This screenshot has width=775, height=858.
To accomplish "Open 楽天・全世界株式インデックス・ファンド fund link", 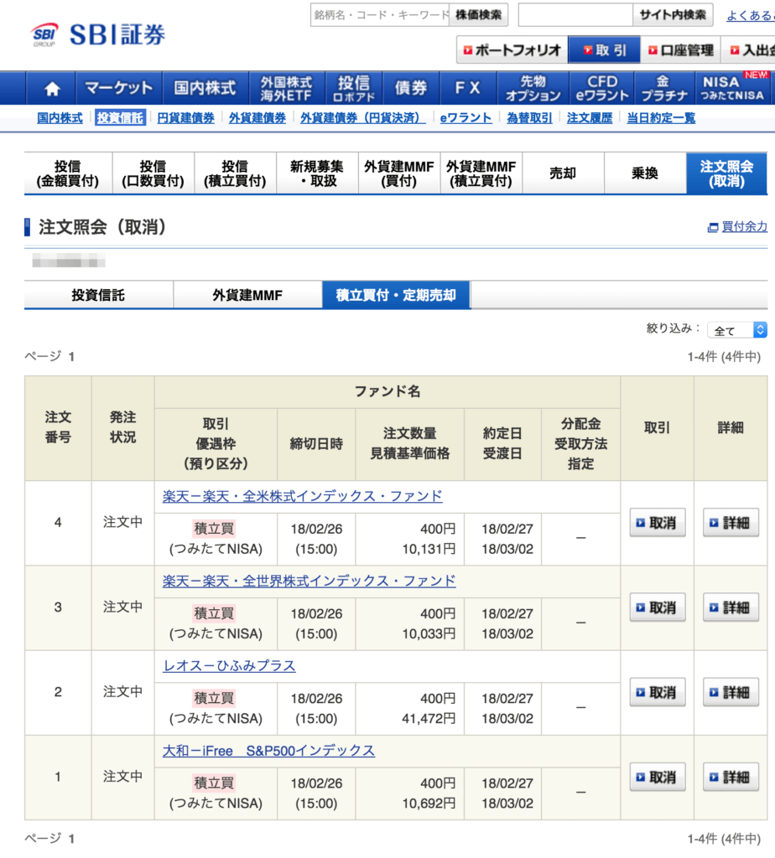I will (x=309, y=581).
